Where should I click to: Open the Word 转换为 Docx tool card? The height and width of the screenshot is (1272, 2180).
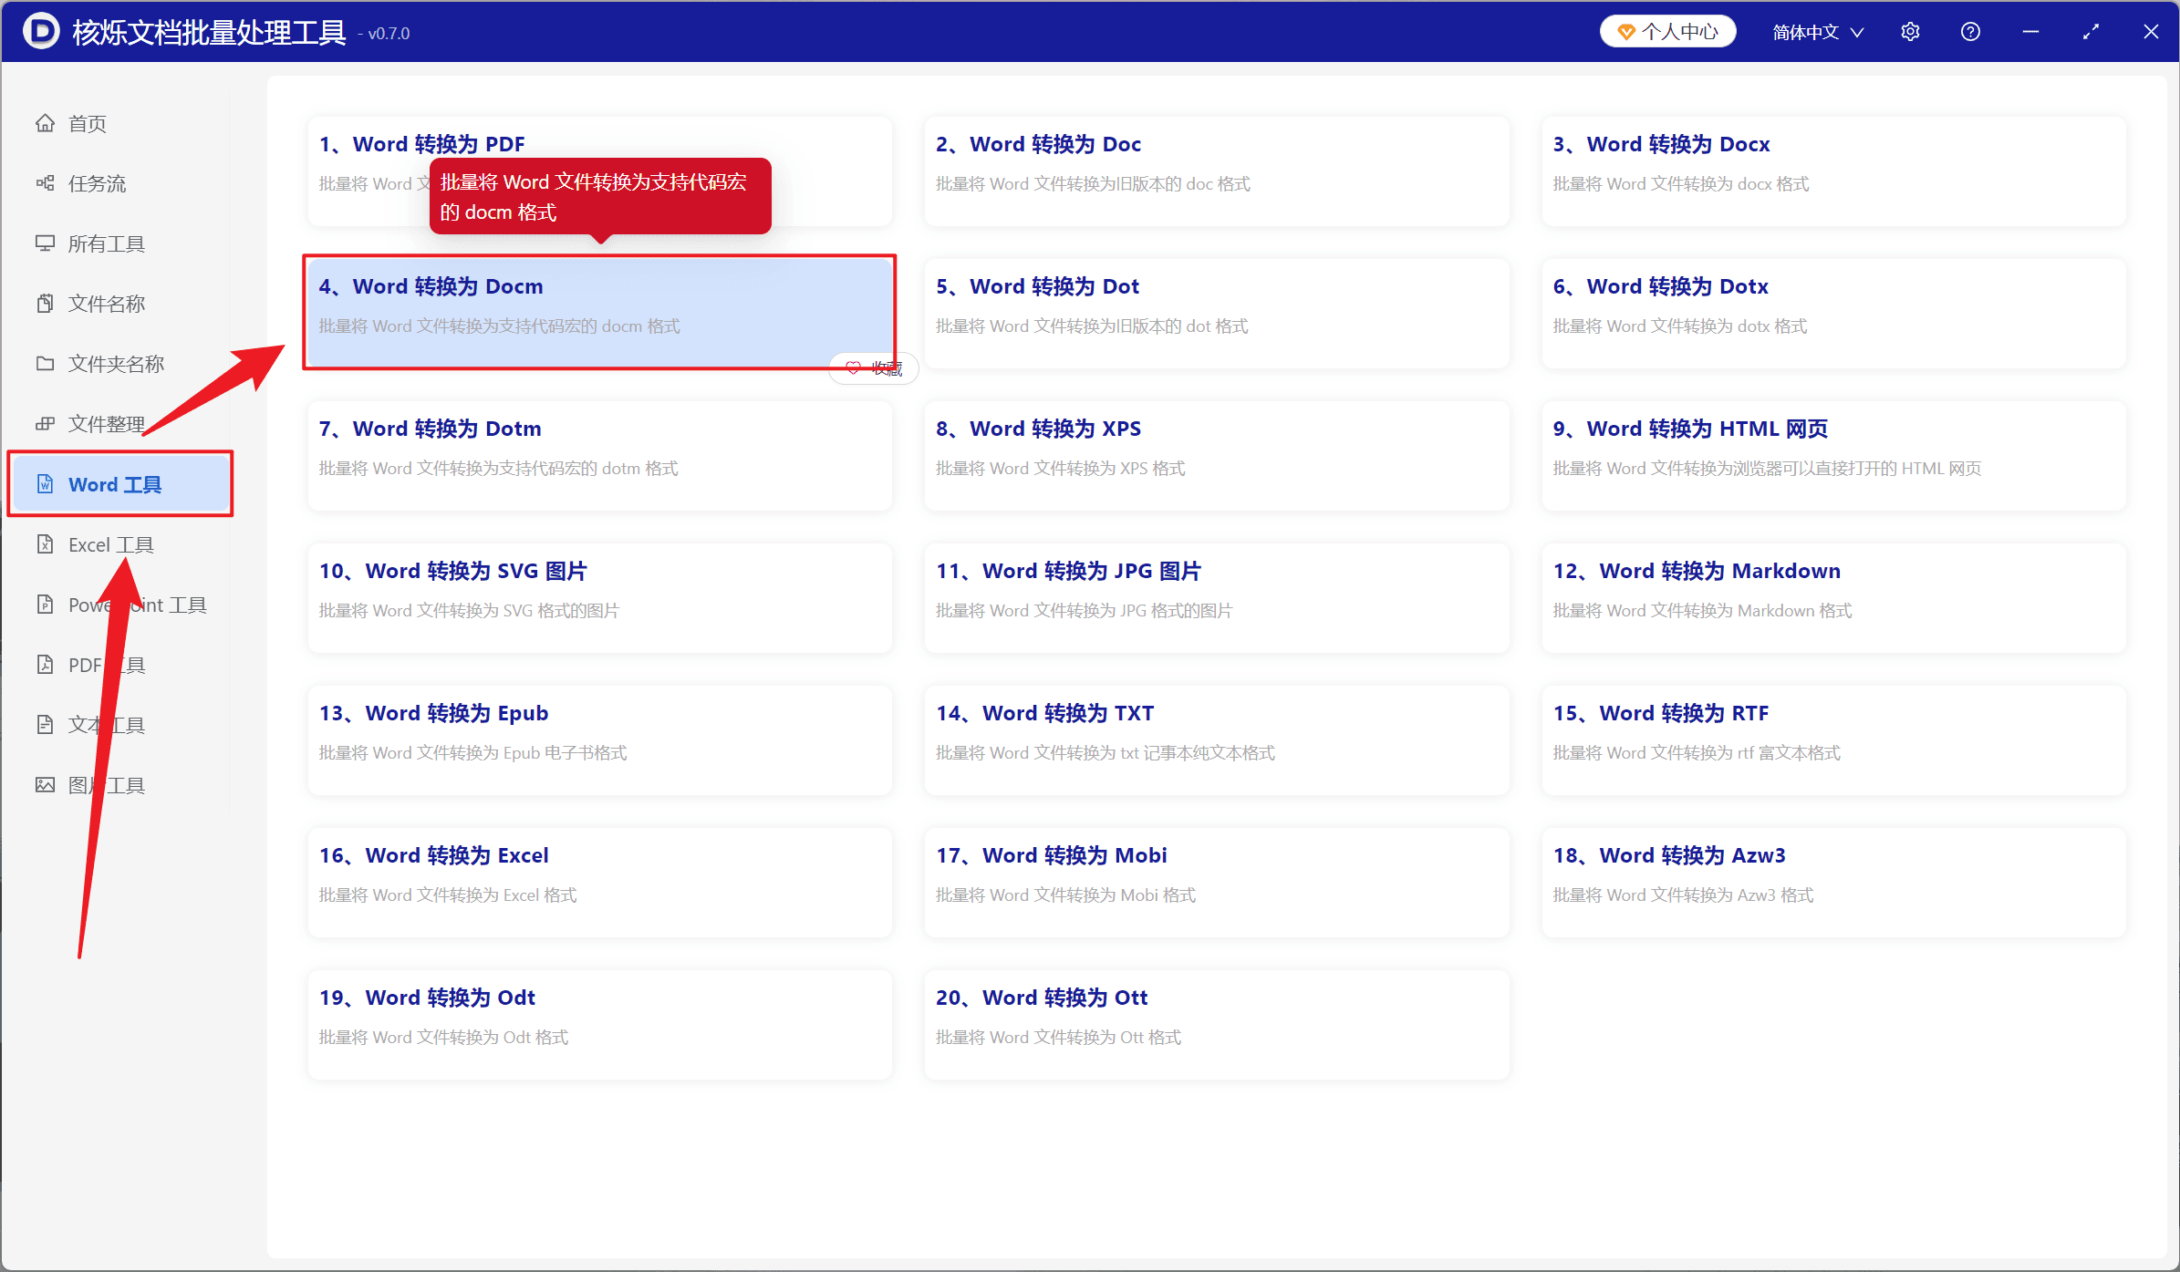click(x=1833, y=171)
